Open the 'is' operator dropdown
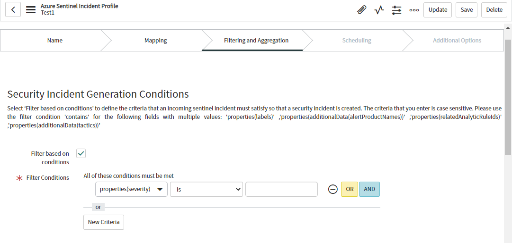The image size is (512, 243). click(207, 189)
